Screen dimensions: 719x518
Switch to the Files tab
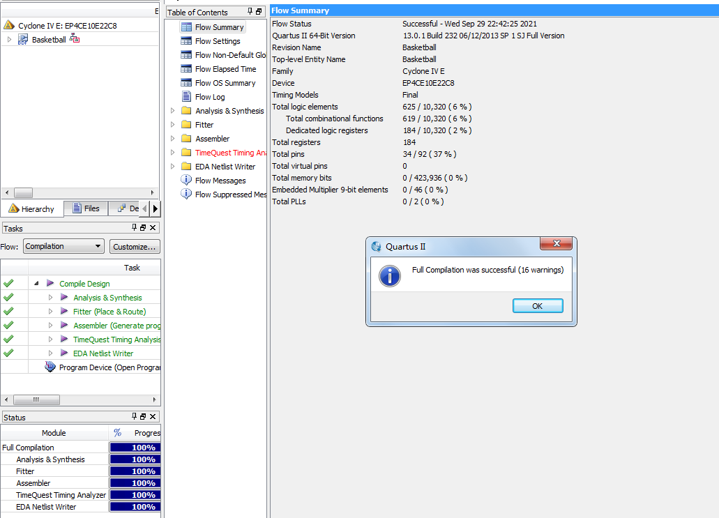pyautogui.click(x=85, y=208)
